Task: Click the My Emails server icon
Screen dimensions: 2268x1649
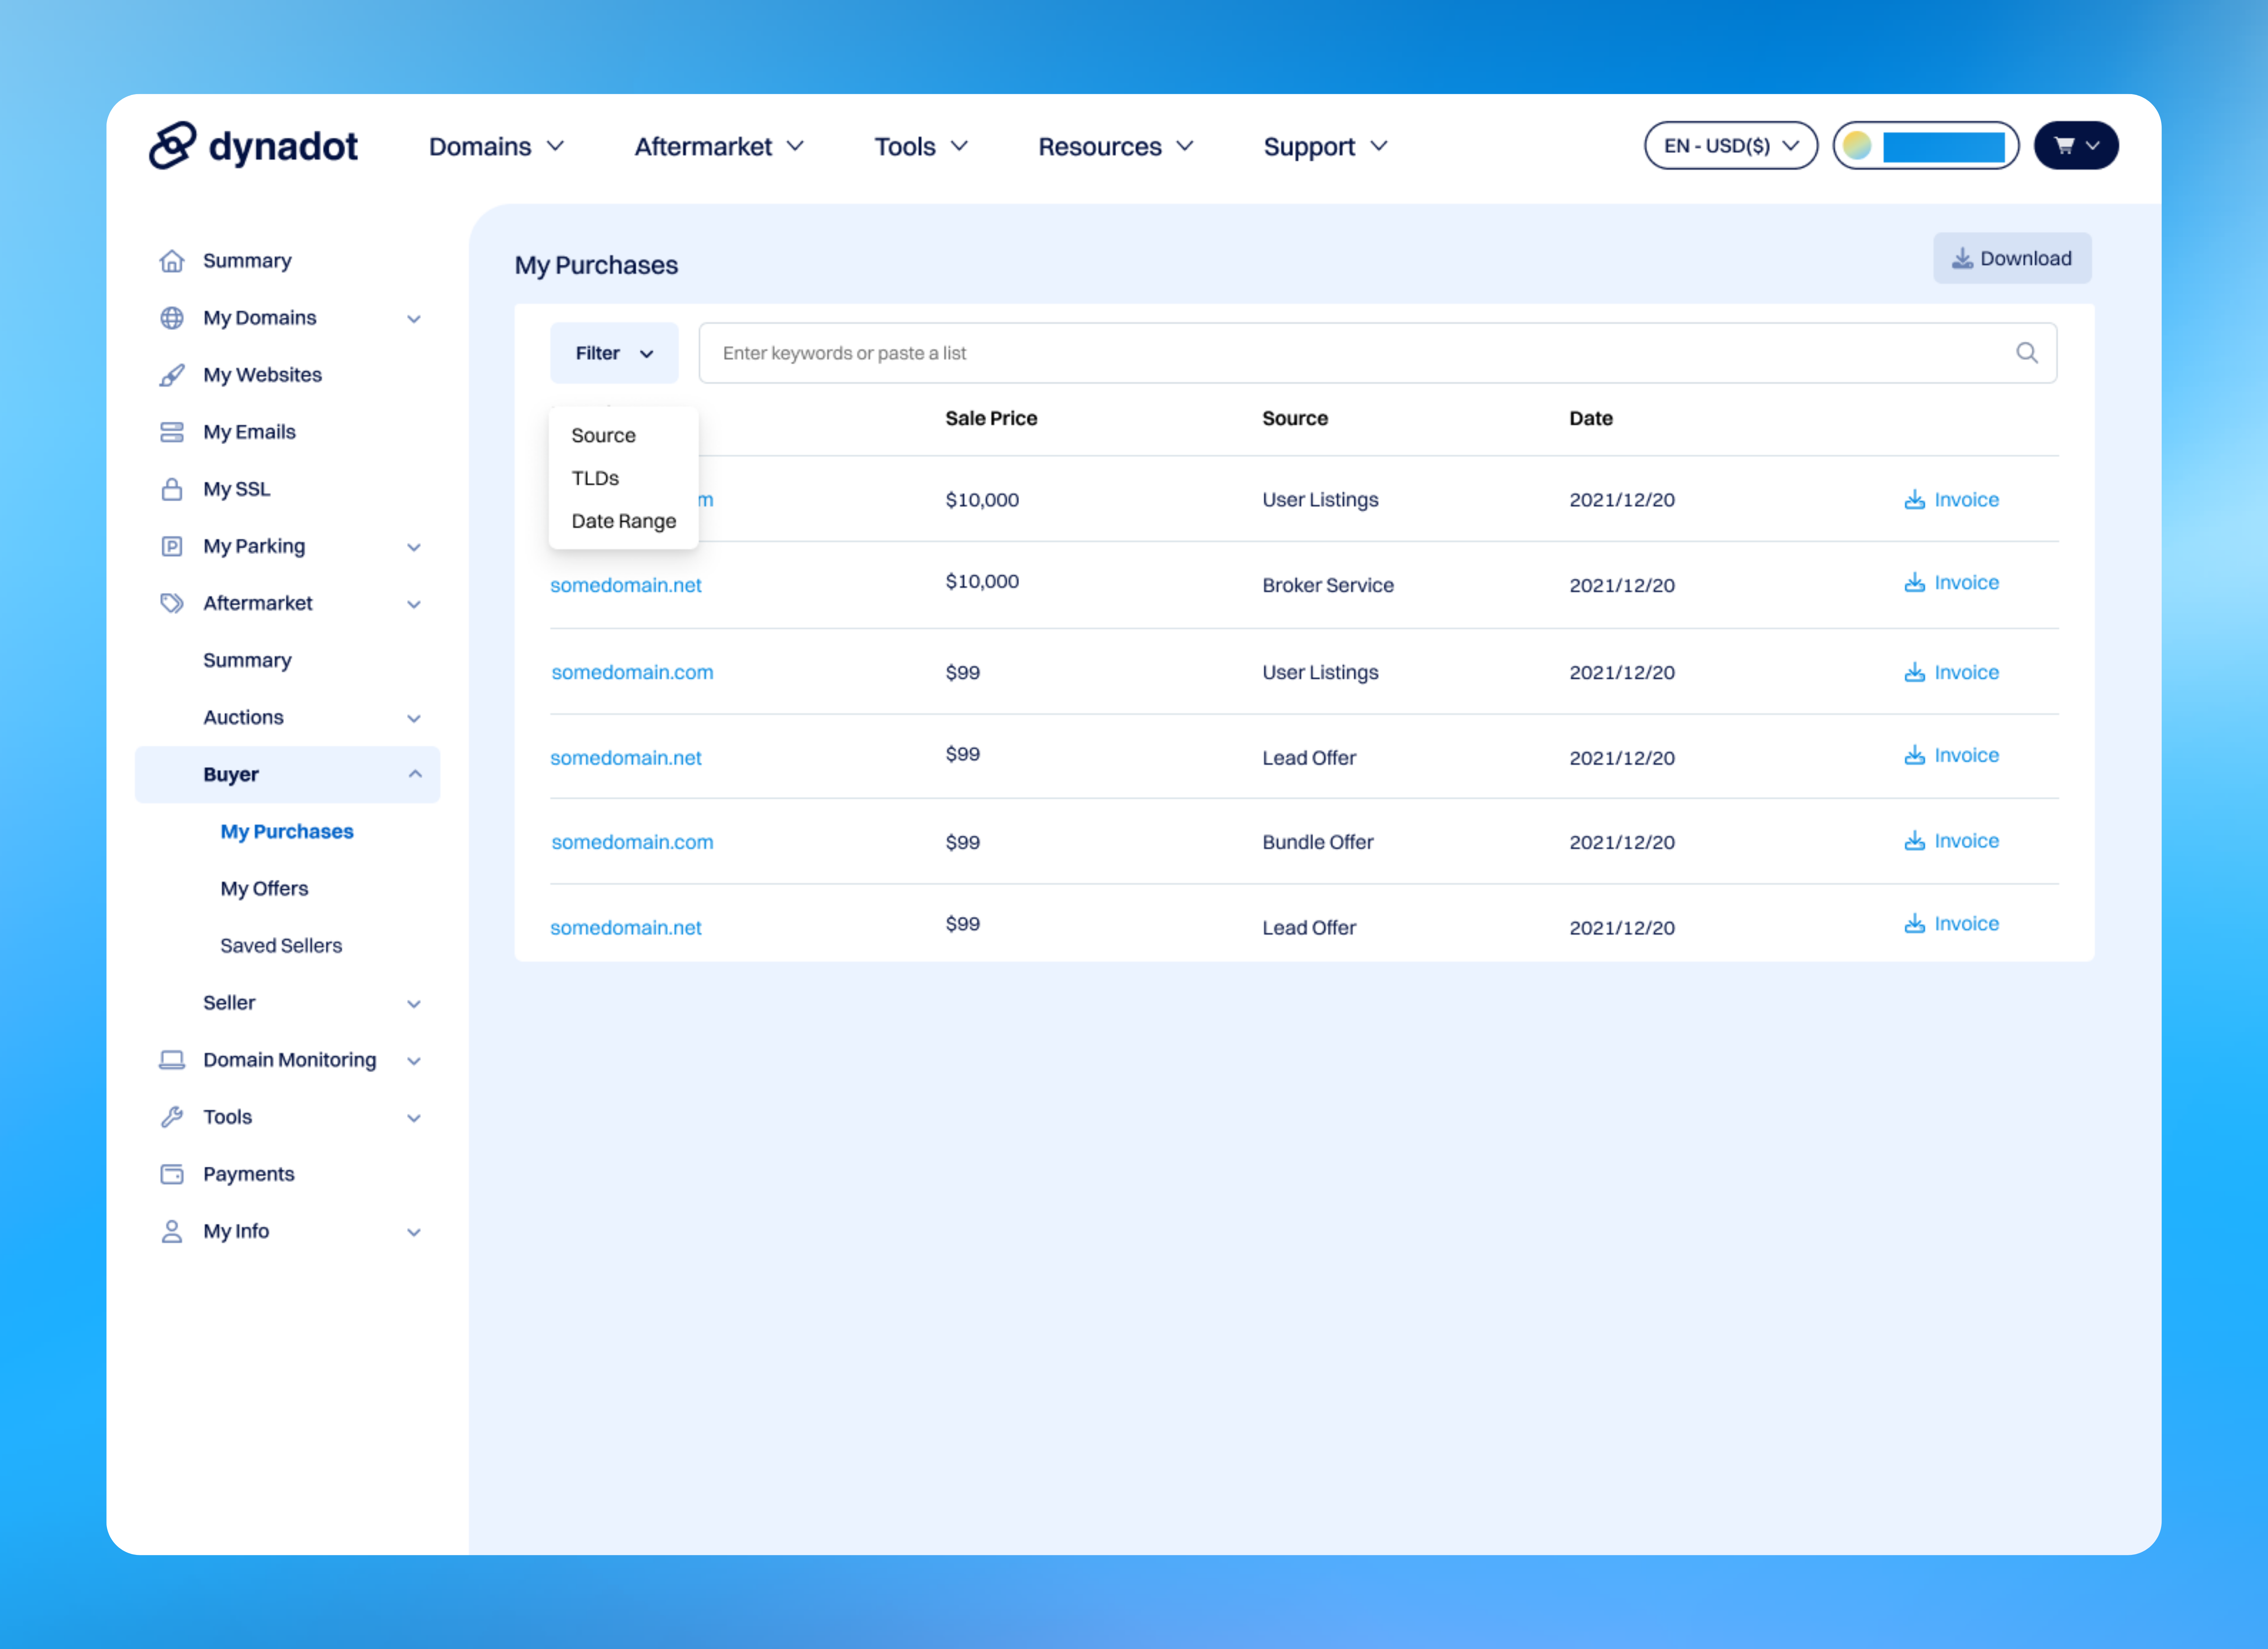Action: click(172, 432)
